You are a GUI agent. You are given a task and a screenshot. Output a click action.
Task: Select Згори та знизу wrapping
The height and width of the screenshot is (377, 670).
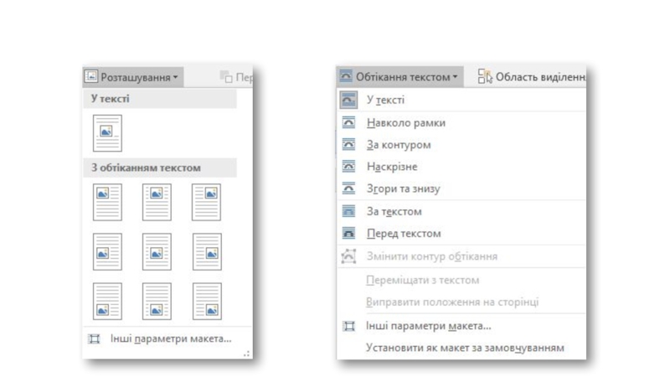pos(403,188)
